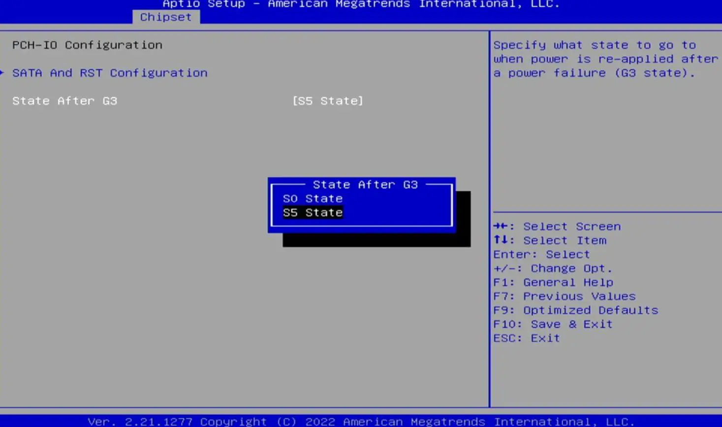
Task: Click ESC: Exit option
Action: 526,338
